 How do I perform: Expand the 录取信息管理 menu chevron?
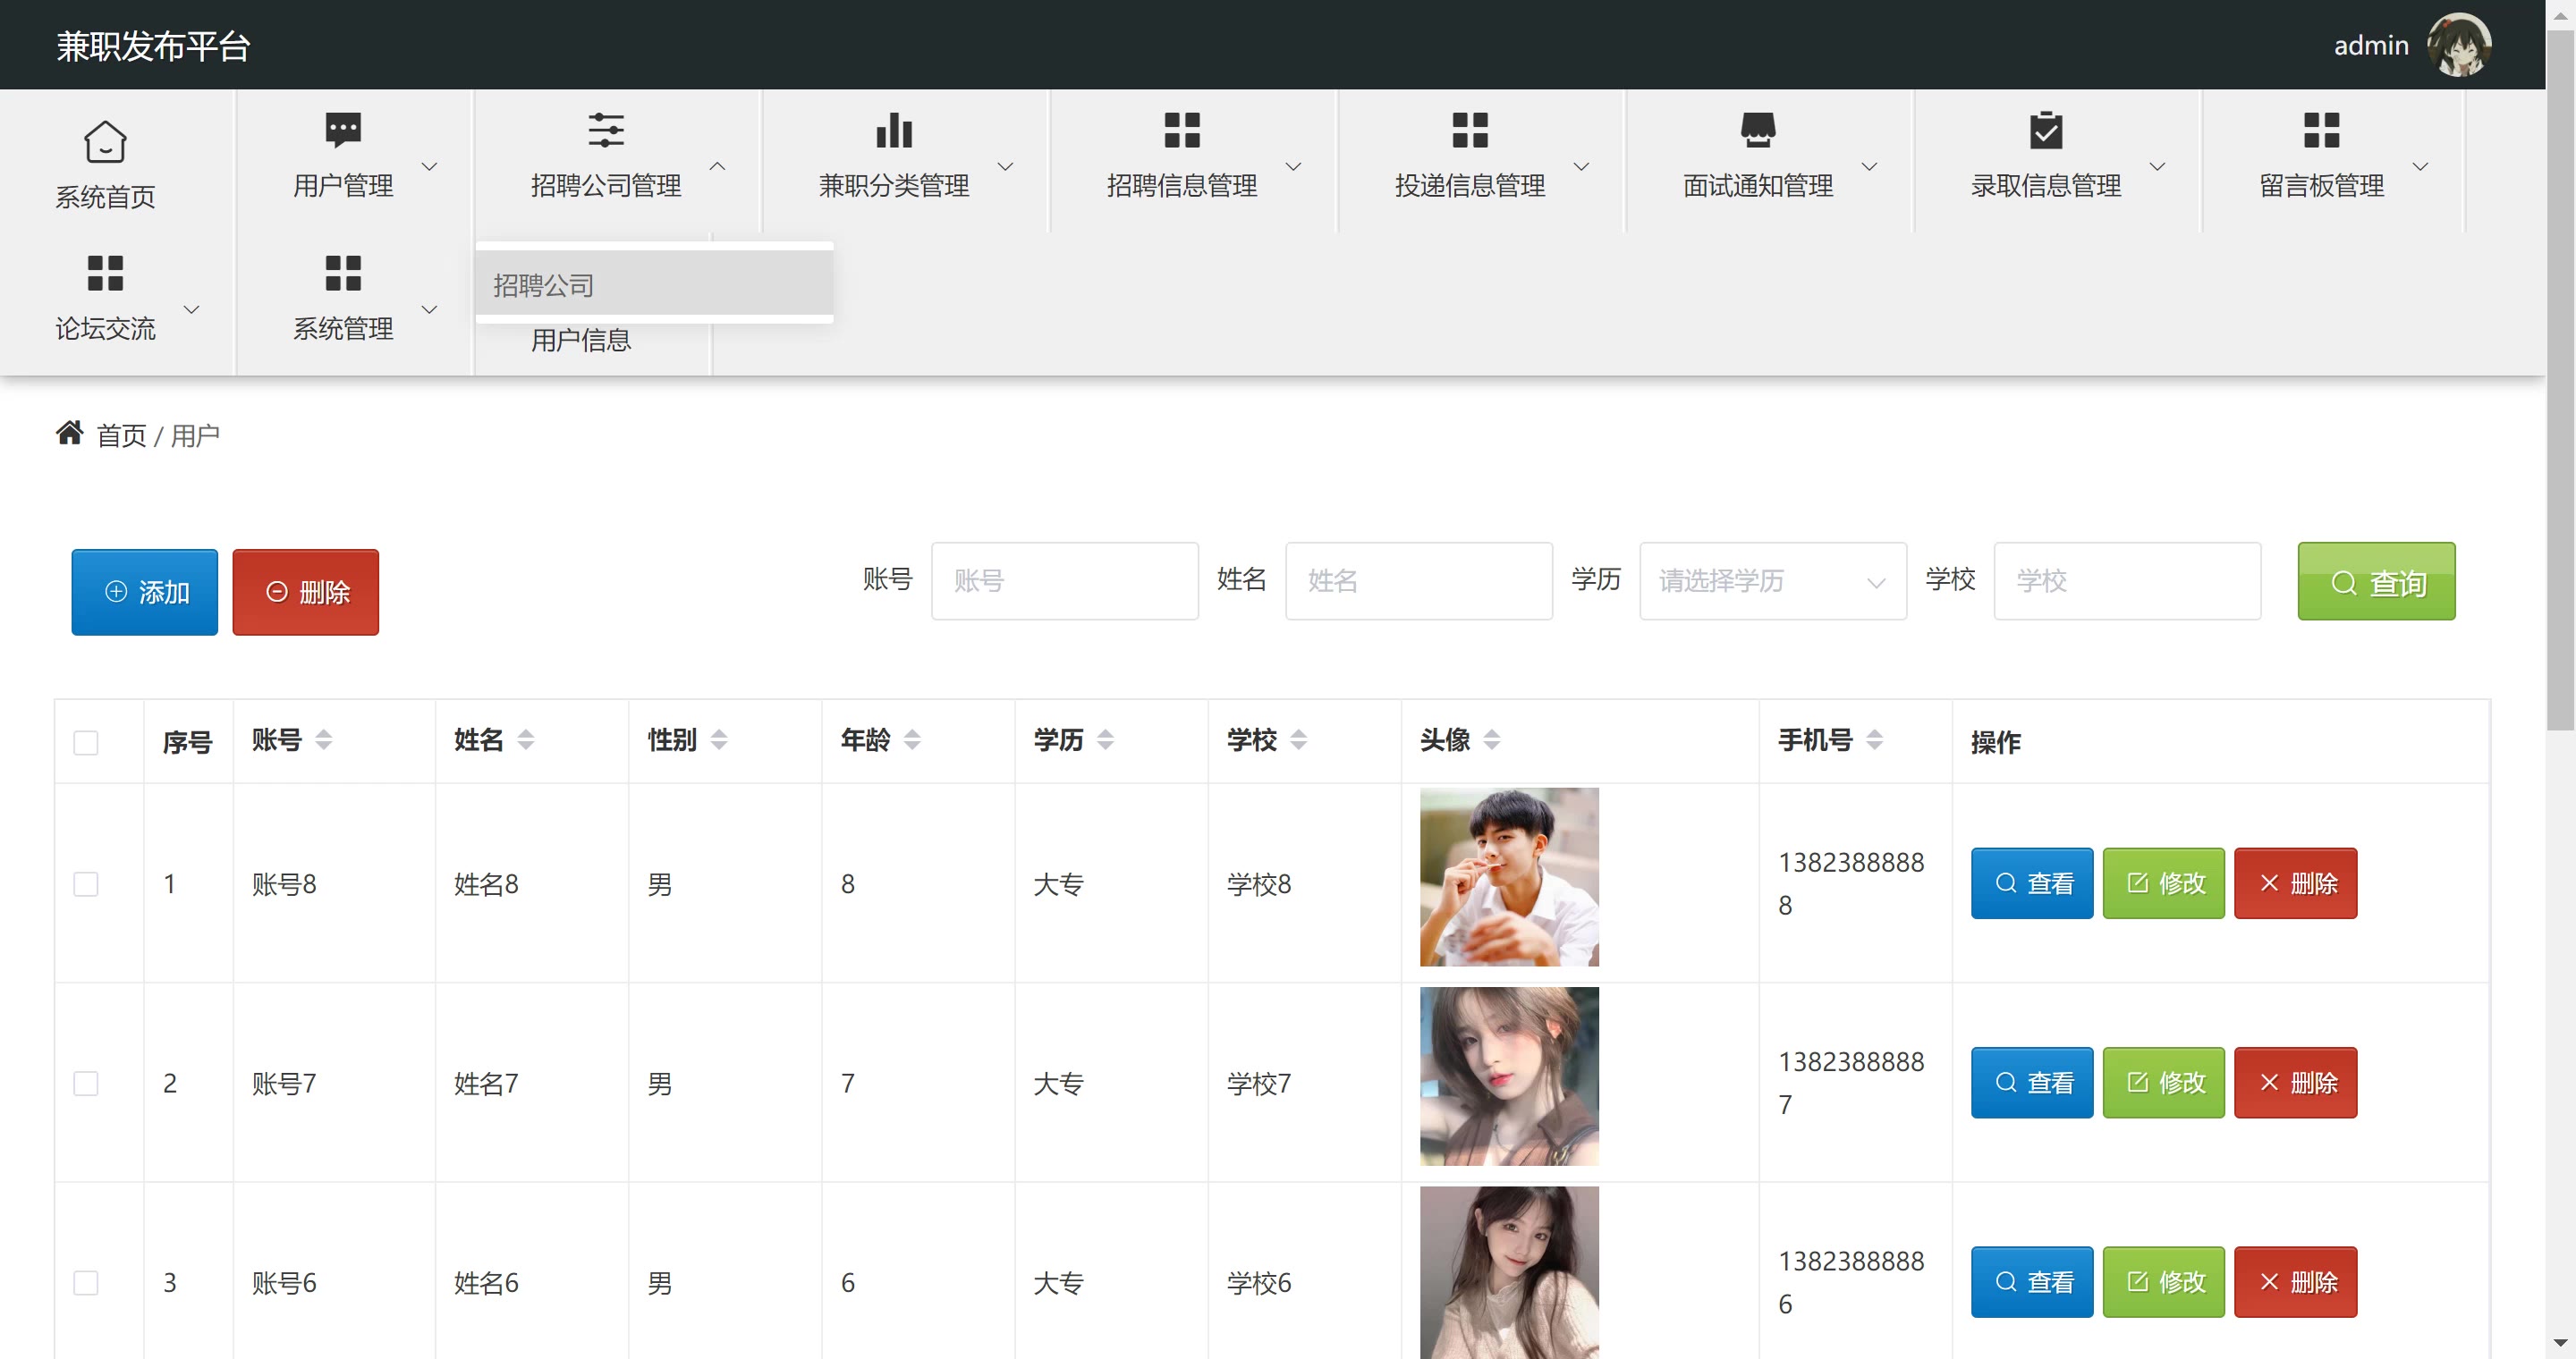pyautogui.click(x=2157, y=166)
